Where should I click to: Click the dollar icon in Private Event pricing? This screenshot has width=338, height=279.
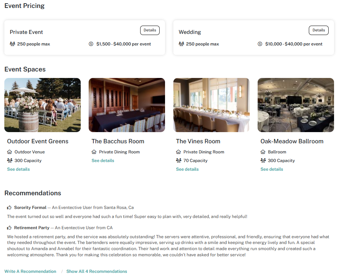click(x=91, y=44)
